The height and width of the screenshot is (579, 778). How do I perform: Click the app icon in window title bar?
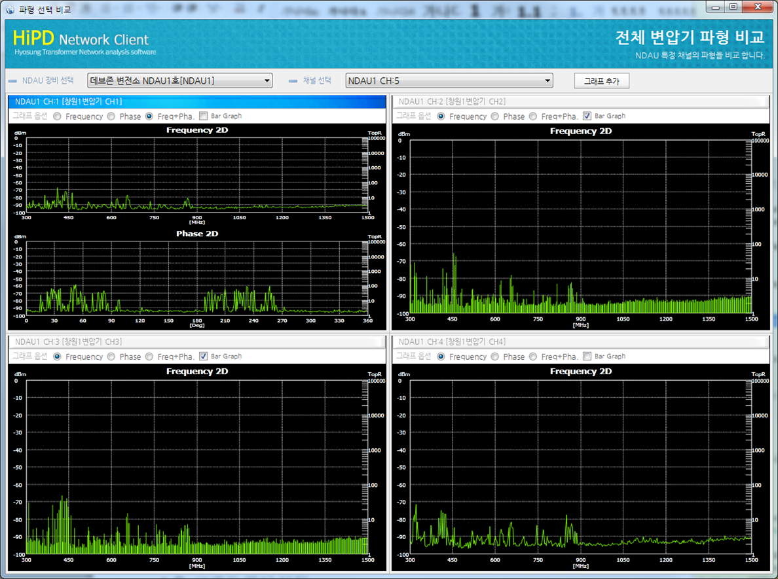[x=10, y=9]
